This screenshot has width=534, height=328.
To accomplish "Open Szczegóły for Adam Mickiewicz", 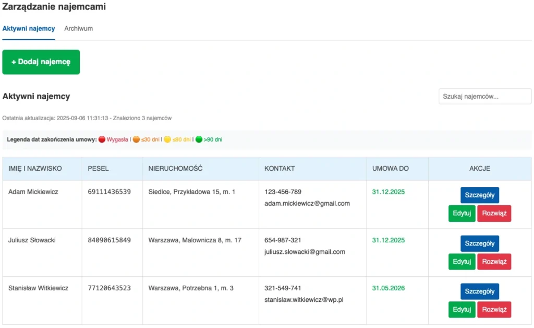I will (x=479, y=195).
